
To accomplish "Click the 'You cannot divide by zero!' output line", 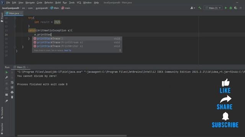I will pos(37,76).
